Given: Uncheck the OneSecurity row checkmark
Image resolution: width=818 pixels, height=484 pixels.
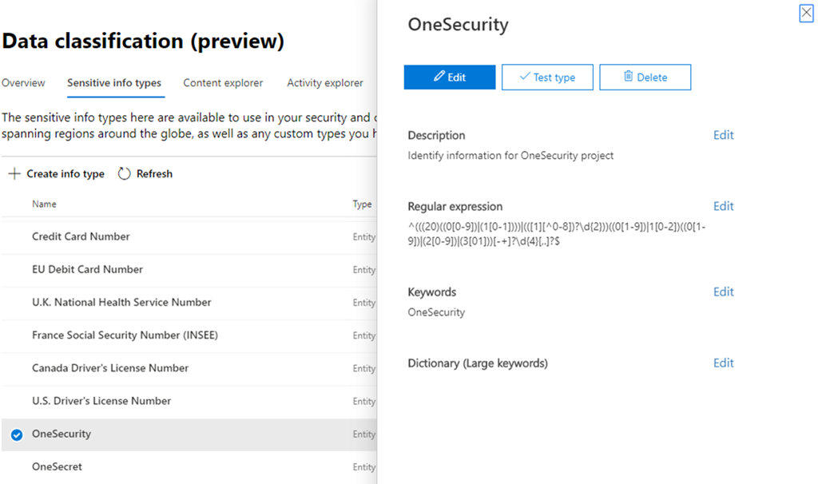Looking at the screenshot, I should click(17, 434).
